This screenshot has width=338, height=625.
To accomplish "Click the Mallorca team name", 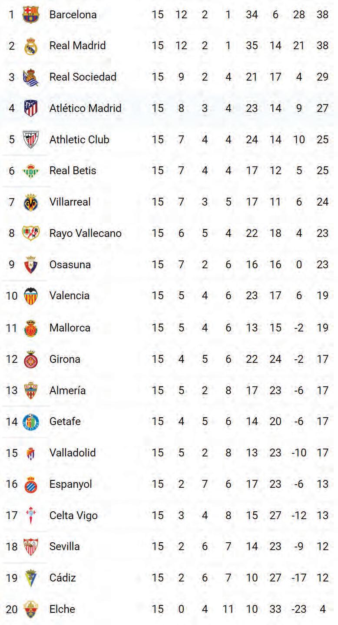I will 70,328.
